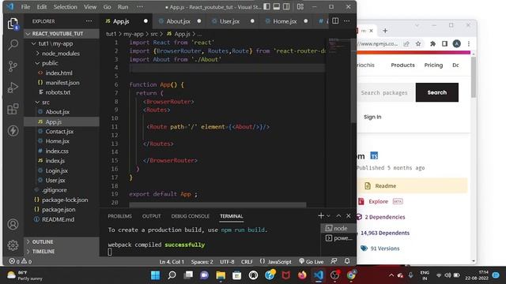Toggle primary side bar layout icon

(267, 7)
